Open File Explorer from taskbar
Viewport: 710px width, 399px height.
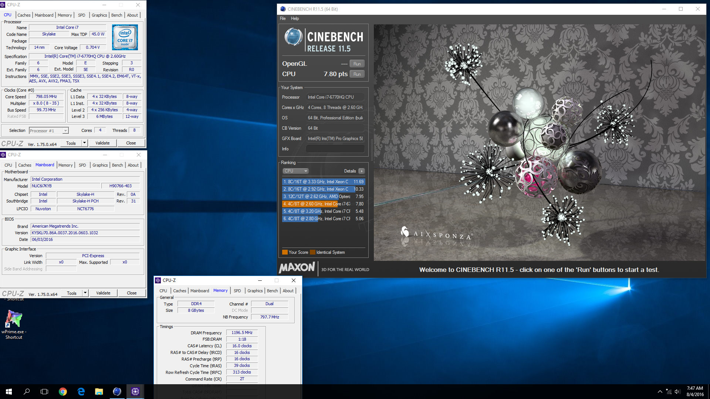click(x=99, y=392)
